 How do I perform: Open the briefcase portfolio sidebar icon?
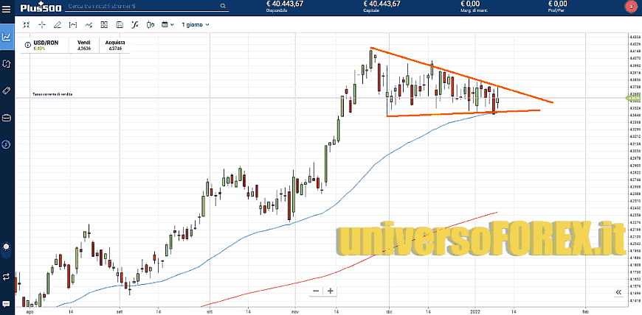pos(7,117)
